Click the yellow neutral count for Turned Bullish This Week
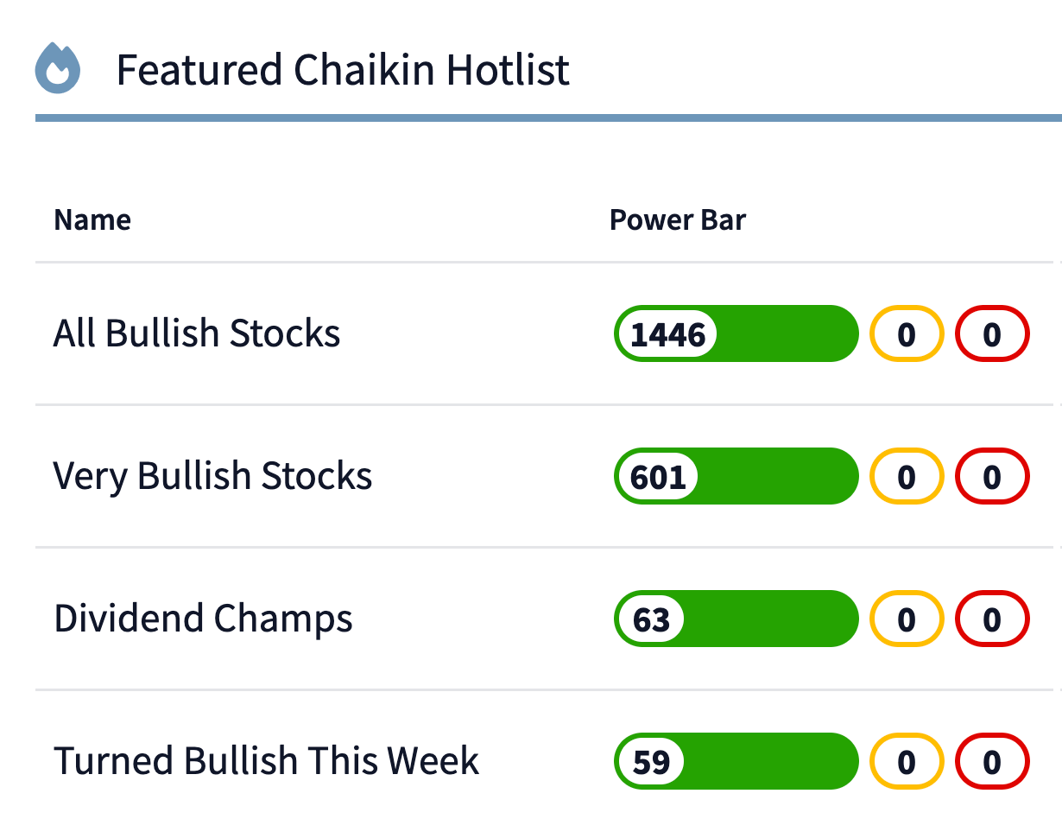The image size is (1062, 819). tap(906, 761)
